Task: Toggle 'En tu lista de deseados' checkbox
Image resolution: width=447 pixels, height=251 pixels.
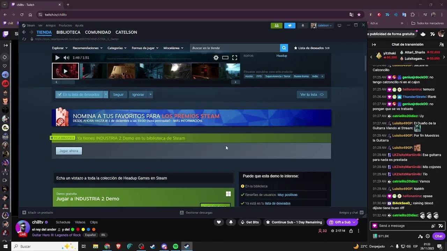Action: [x=60, y=94]
